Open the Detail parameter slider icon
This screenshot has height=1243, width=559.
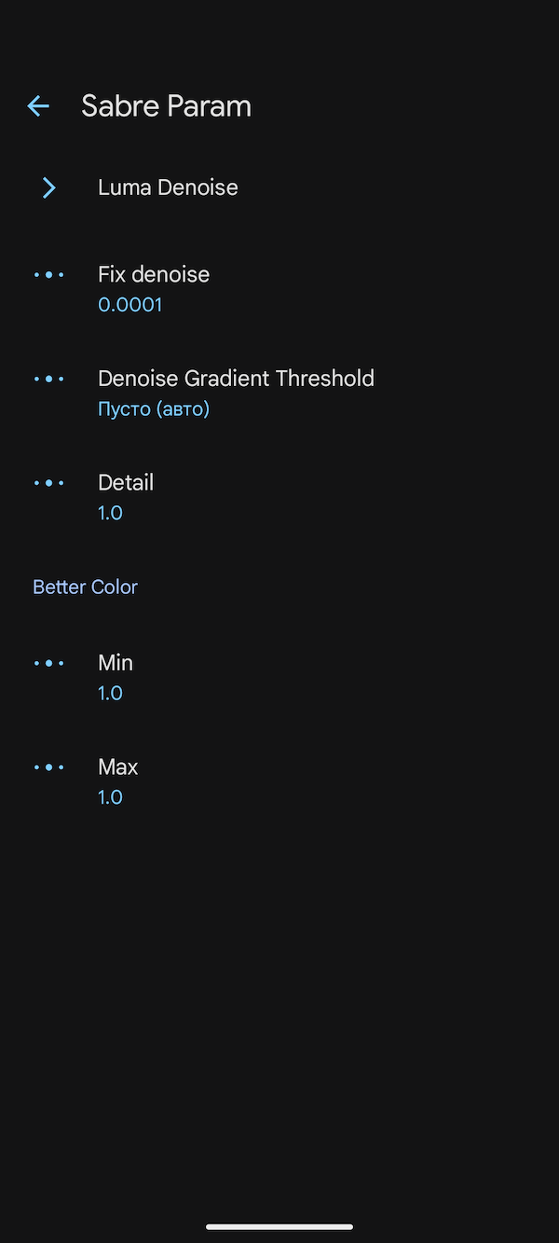tap(48, 482)
